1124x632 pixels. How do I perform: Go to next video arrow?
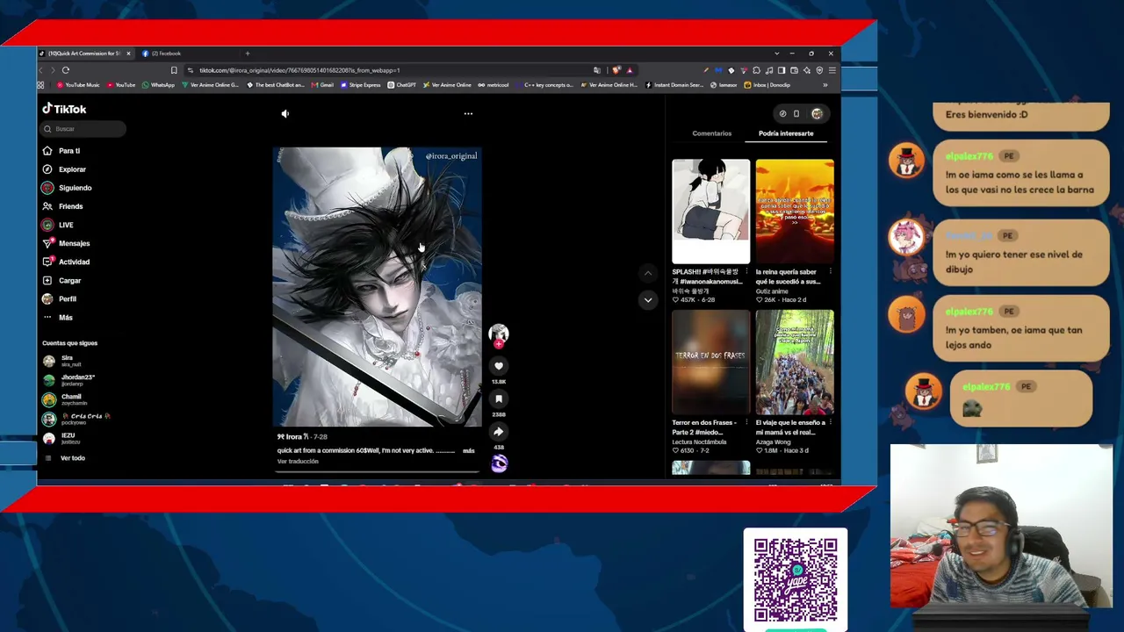pos(648,299)
